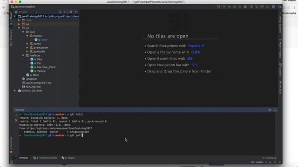Screen dimensions: 298x167
Task: Open Project Structure icon in the toolbar
Action: point(273,7)
